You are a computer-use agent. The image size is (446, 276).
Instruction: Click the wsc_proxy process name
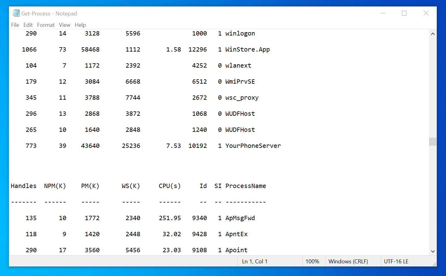(x=242, y=98)
